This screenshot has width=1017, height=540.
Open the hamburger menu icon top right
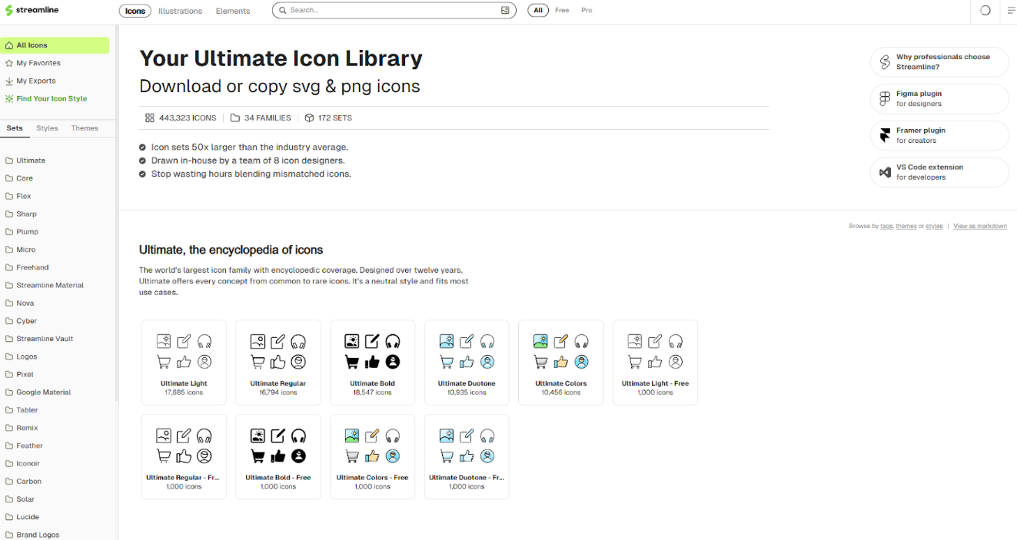1012,11
